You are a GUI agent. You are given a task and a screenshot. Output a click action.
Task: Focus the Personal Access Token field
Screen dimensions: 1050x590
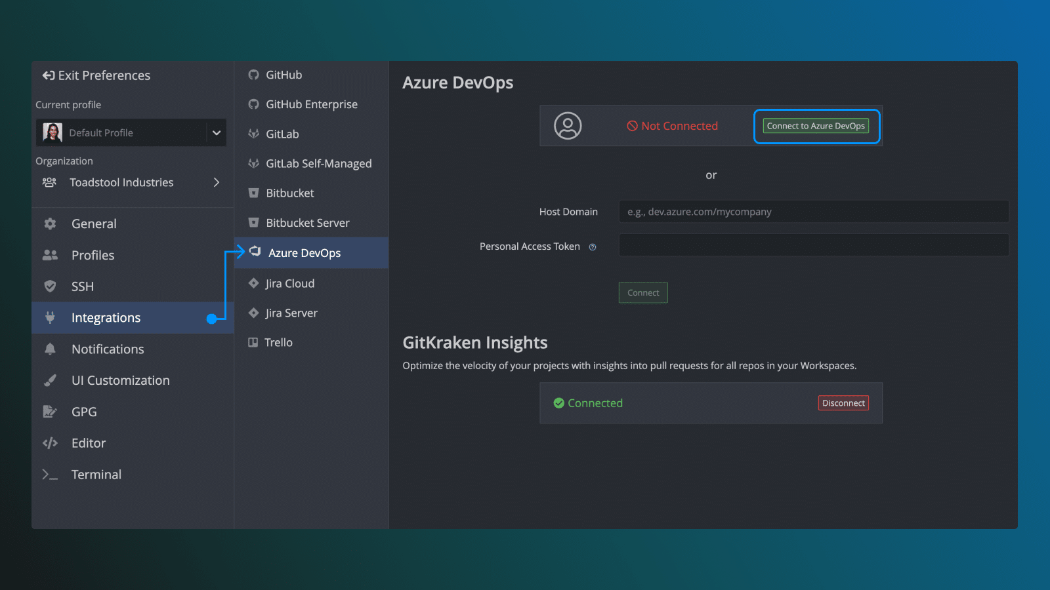tap(814, 245)
